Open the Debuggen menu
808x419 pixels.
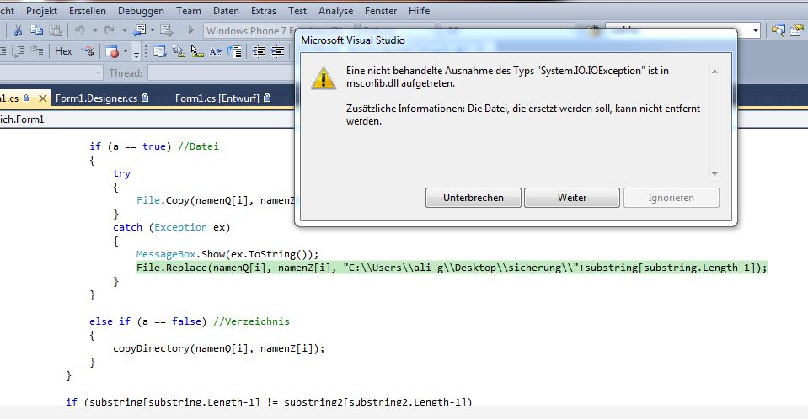tap(141, 11)
